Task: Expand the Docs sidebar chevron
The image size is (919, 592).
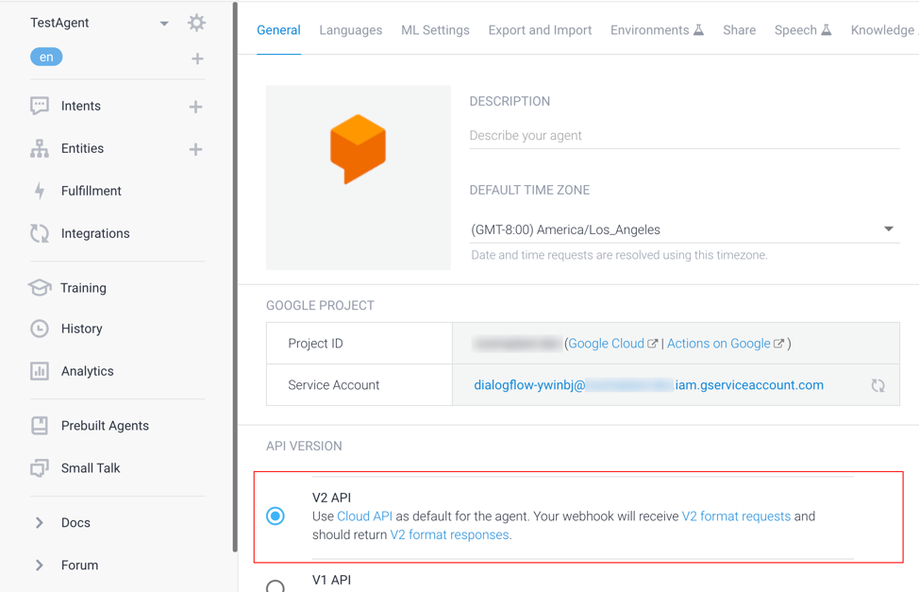Action: pos(40,522)
